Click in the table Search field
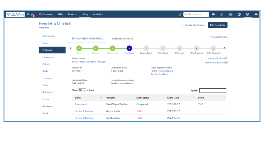 coord(213,91)
